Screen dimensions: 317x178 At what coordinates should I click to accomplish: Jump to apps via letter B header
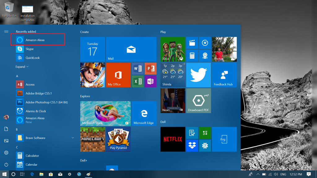coord(17,129)
